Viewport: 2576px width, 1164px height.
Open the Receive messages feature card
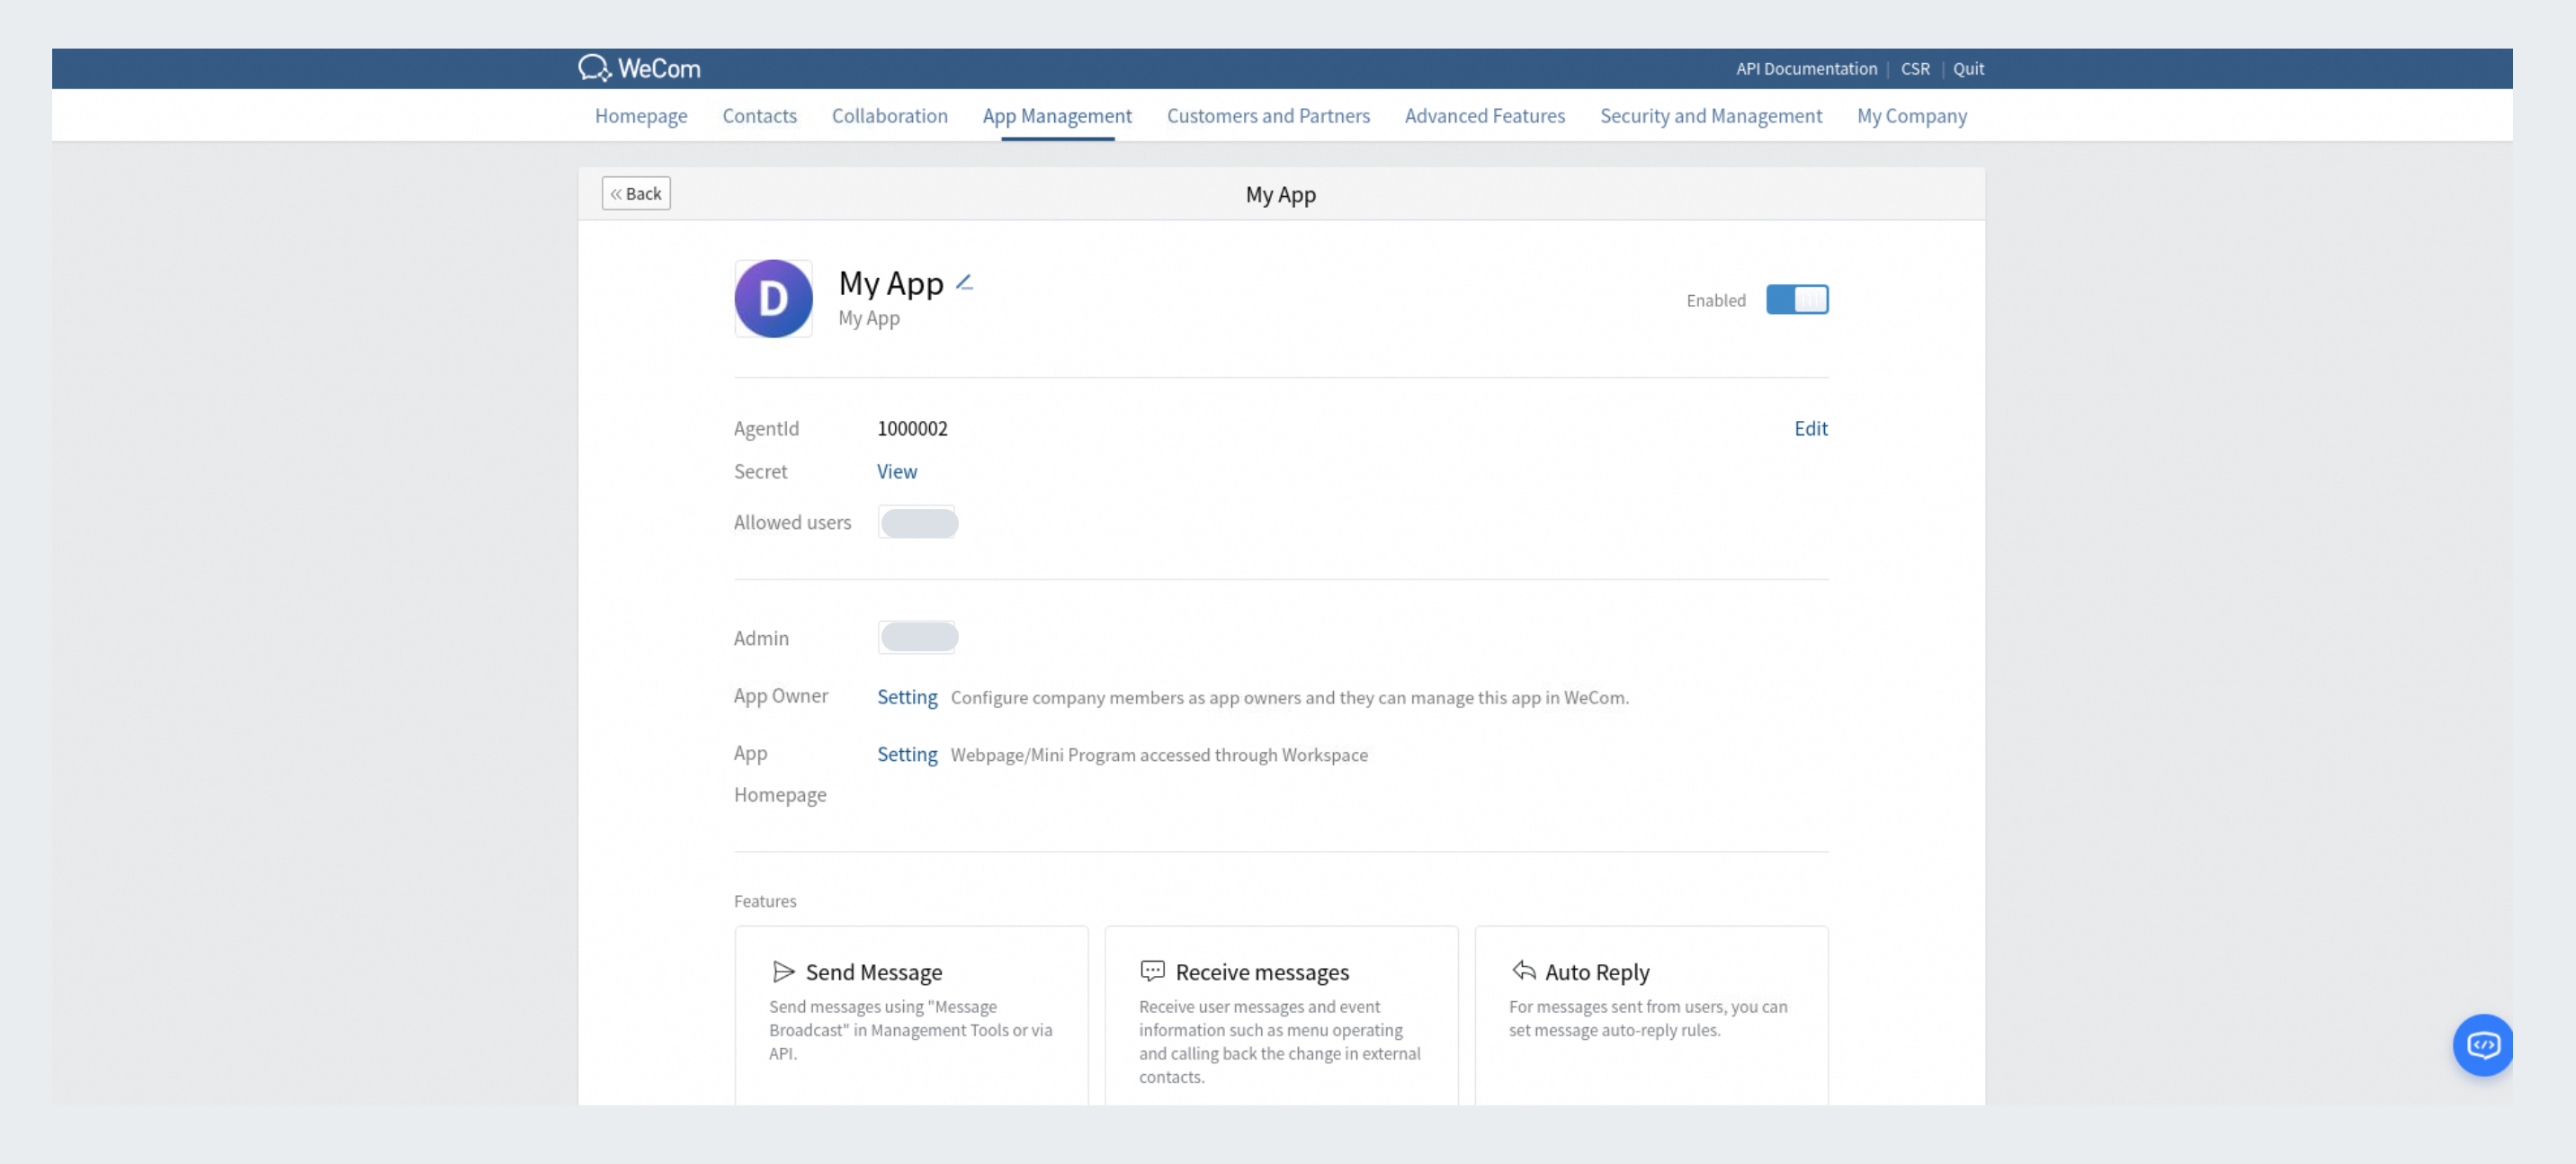click(x=1281, y=1015)
